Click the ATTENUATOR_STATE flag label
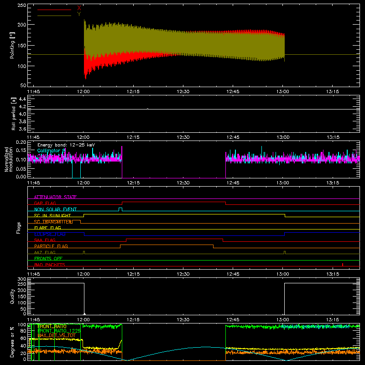365x365 pixels. pyautogui.click(x=55, y=197)
